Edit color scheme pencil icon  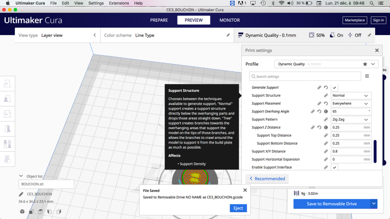[228, 35]
